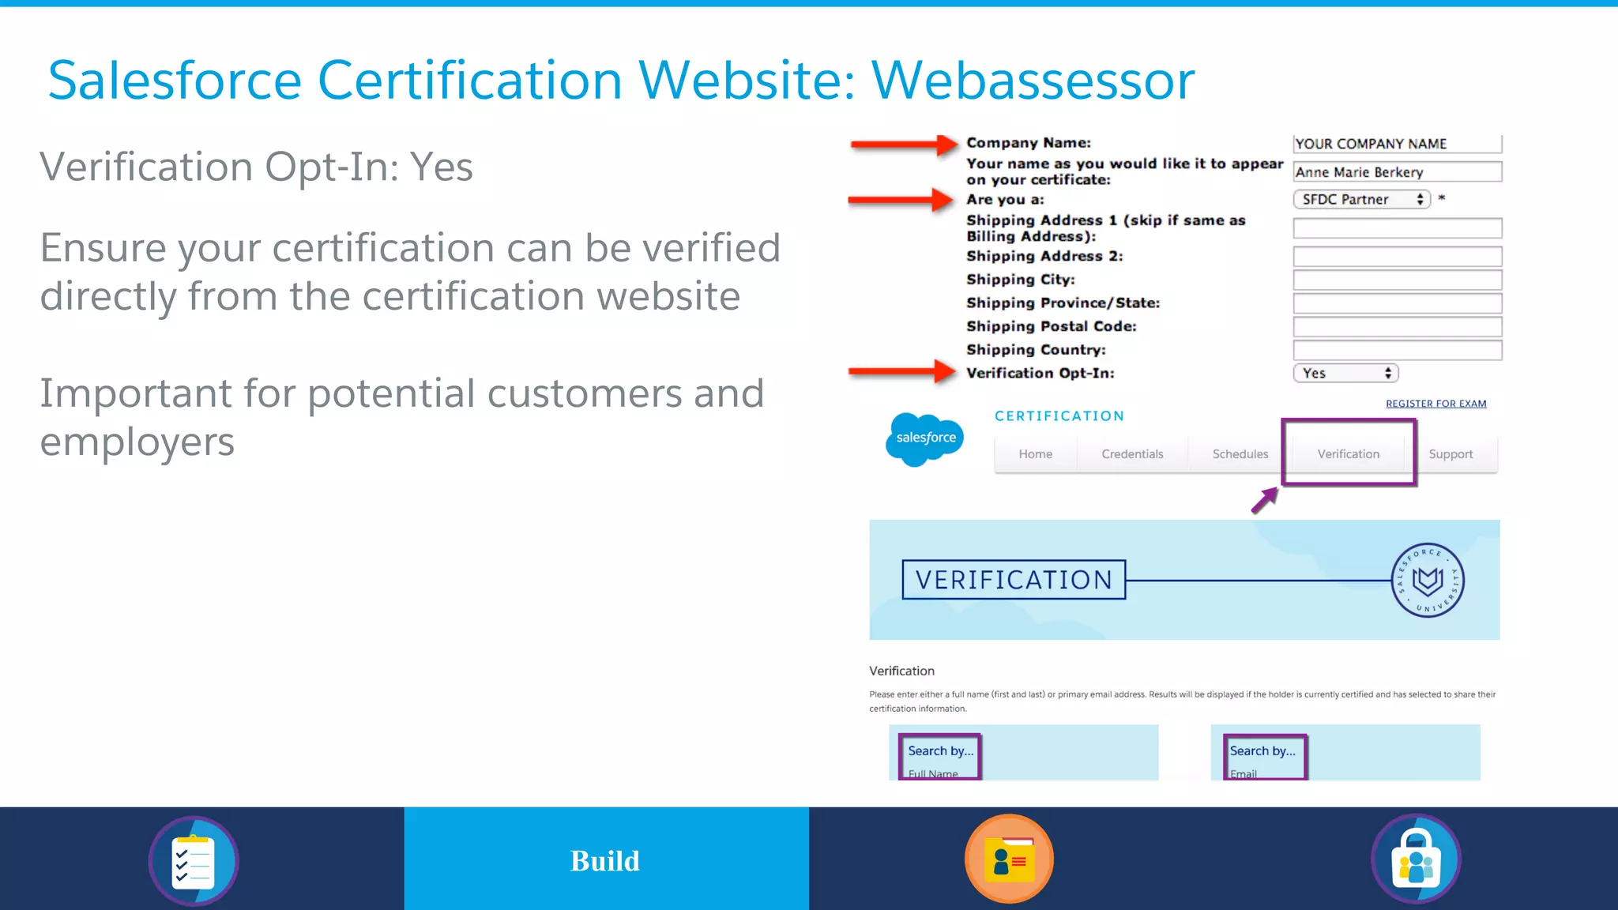Click the Company Name input field

coord(1397,144)
